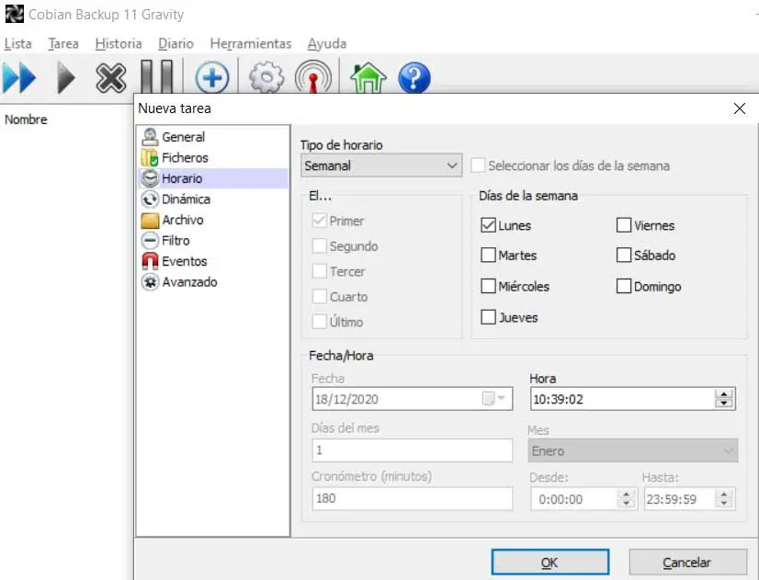
Task: Open the Tarea menu
Action: tap(63, 43)
